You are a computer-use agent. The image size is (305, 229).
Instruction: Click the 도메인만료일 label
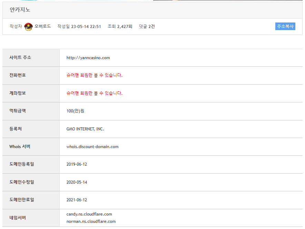22,200
